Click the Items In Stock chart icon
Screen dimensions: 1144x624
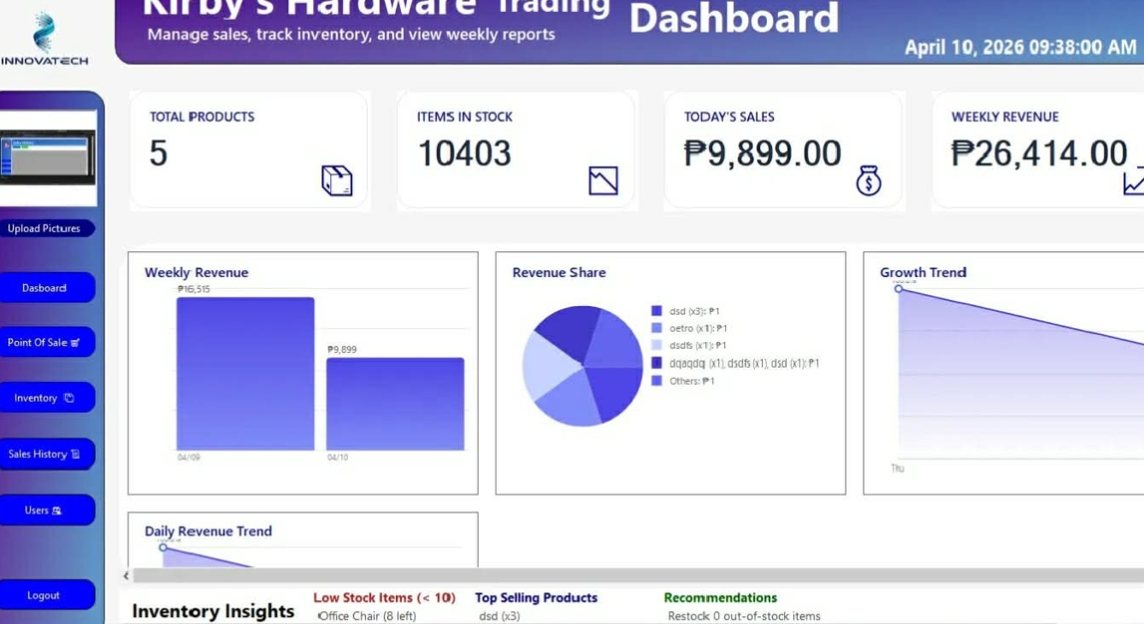pos(603,180)
